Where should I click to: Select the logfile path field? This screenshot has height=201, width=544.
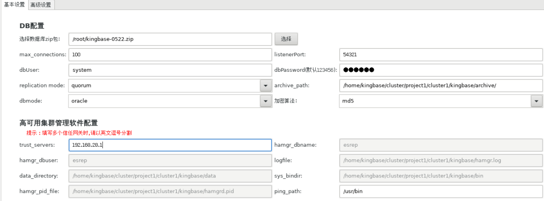pos(441,160)
